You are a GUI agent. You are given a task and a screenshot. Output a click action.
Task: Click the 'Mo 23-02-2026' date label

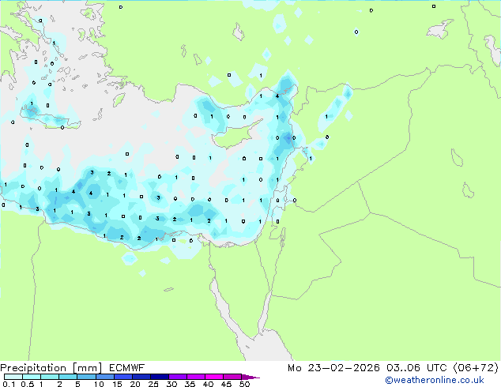point(333,368)
